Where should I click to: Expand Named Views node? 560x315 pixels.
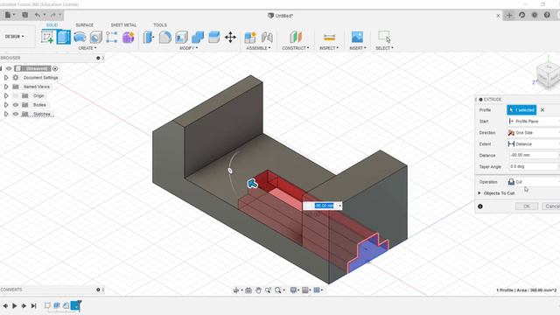(x=6, y=87)
